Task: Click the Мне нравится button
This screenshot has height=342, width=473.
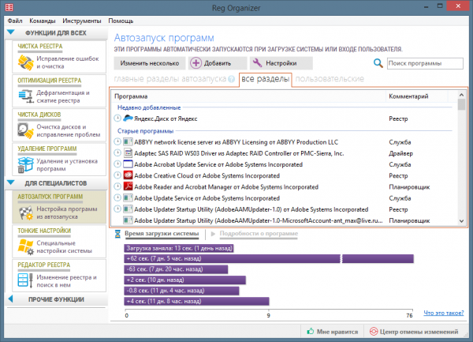Action: (332, 332)
